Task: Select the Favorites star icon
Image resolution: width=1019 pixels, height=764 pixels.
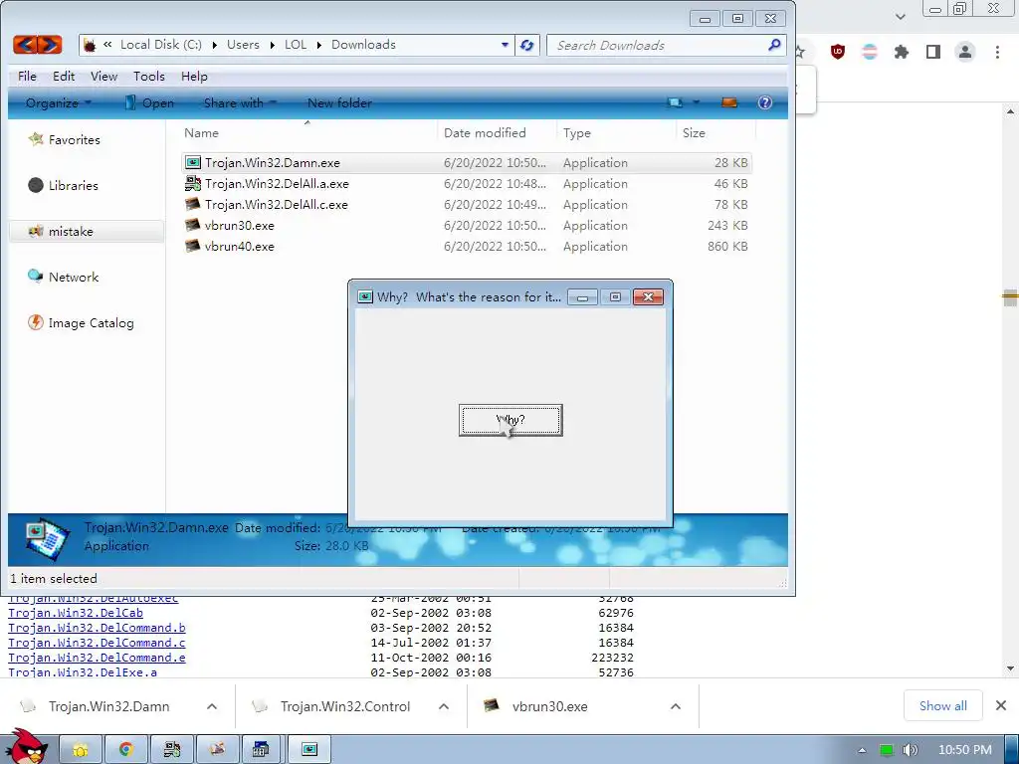Action: 36,139
